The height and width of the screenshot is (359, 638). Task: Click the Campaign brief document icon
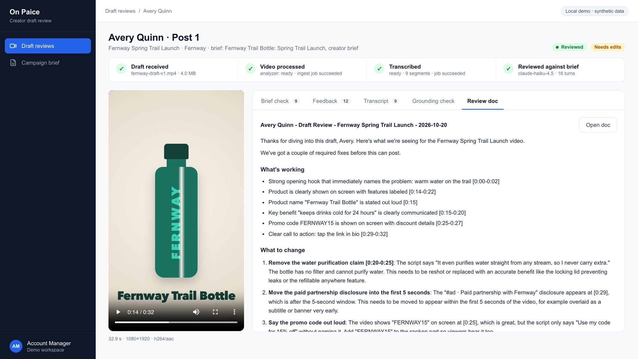[x=13, y=63]
